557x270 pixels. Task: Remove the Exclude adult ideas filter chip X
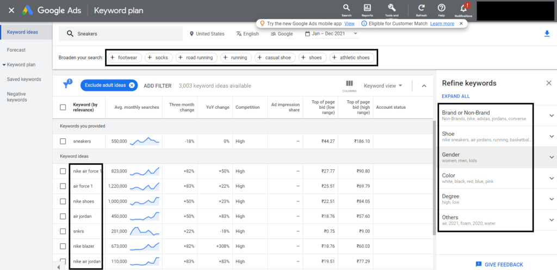pos(132,85)
